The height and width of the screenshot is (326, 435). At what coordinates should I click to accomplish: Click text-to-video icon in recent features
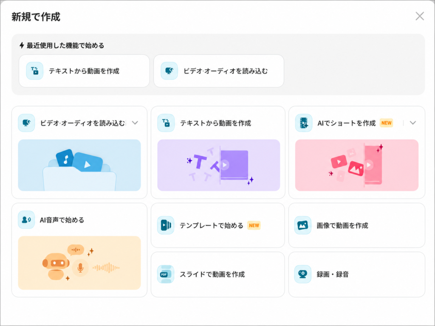pos(35,71)
